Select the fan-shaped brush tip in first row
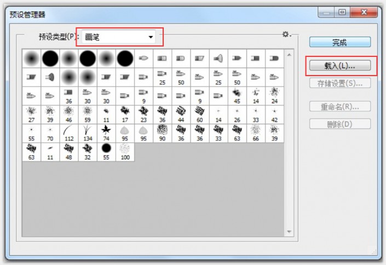The width and height of the screenshot is (386, 265). pos(217,57)
